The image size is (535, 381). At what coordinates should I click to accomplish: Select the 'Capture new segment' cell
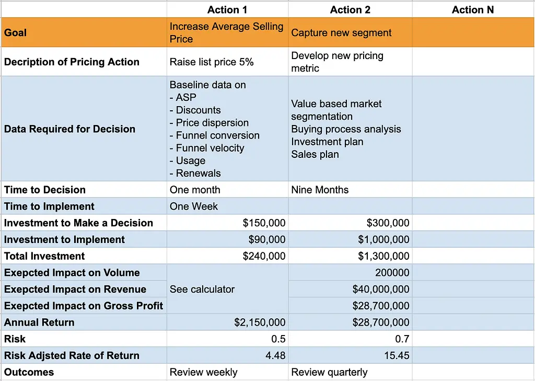click(350, 32)
